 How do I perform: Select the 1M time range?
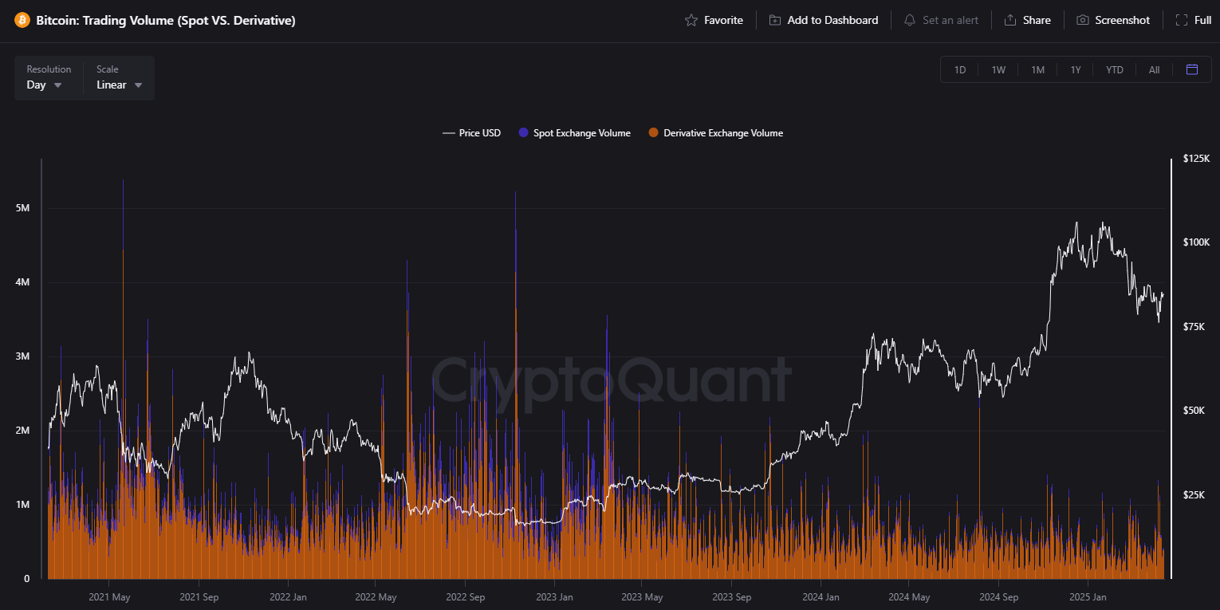pyautogui.click(x=1037, y=70)
